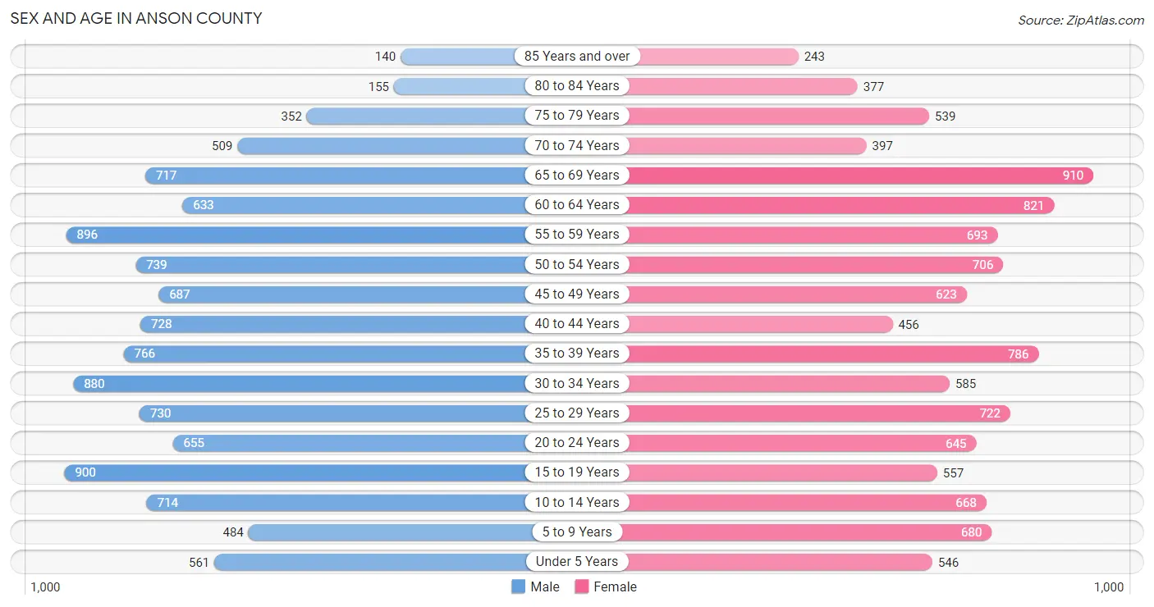Click the chart title Sex and Age in Anson County
The image size is (1154, 607).
tap(136, 18)
